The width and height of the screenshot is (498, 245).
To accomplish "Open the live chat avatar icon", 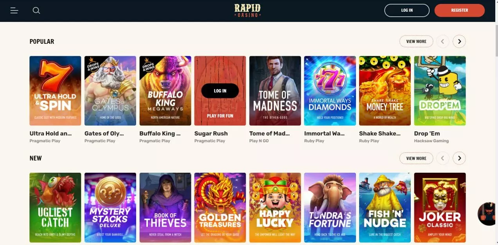I will point(487,214).
